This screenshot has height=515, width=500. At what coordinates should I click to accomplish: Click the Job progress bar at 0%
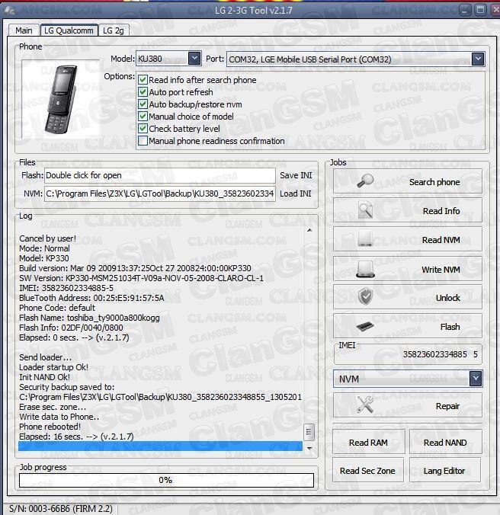(167, 480)
